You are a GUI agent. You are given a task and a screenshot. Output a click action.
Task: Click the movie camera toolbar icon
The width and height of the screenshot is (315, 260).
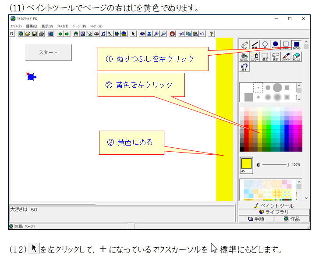[x=117, y=34]
